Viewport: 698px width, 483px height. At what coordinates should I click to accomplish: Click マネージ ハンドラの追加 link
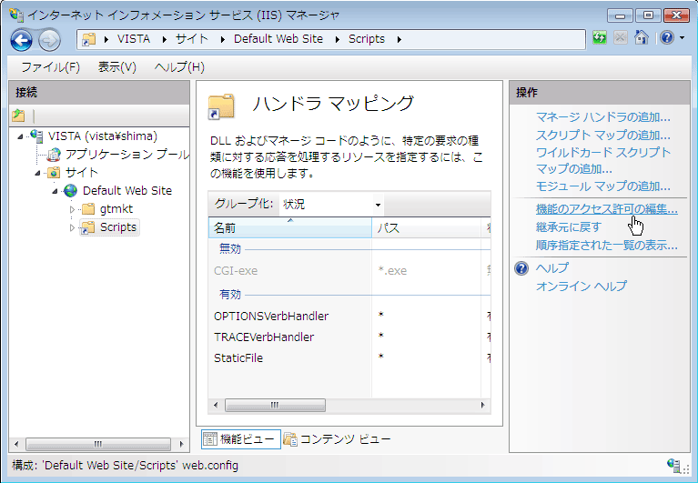pyautogui.click(x=602, y=117)
